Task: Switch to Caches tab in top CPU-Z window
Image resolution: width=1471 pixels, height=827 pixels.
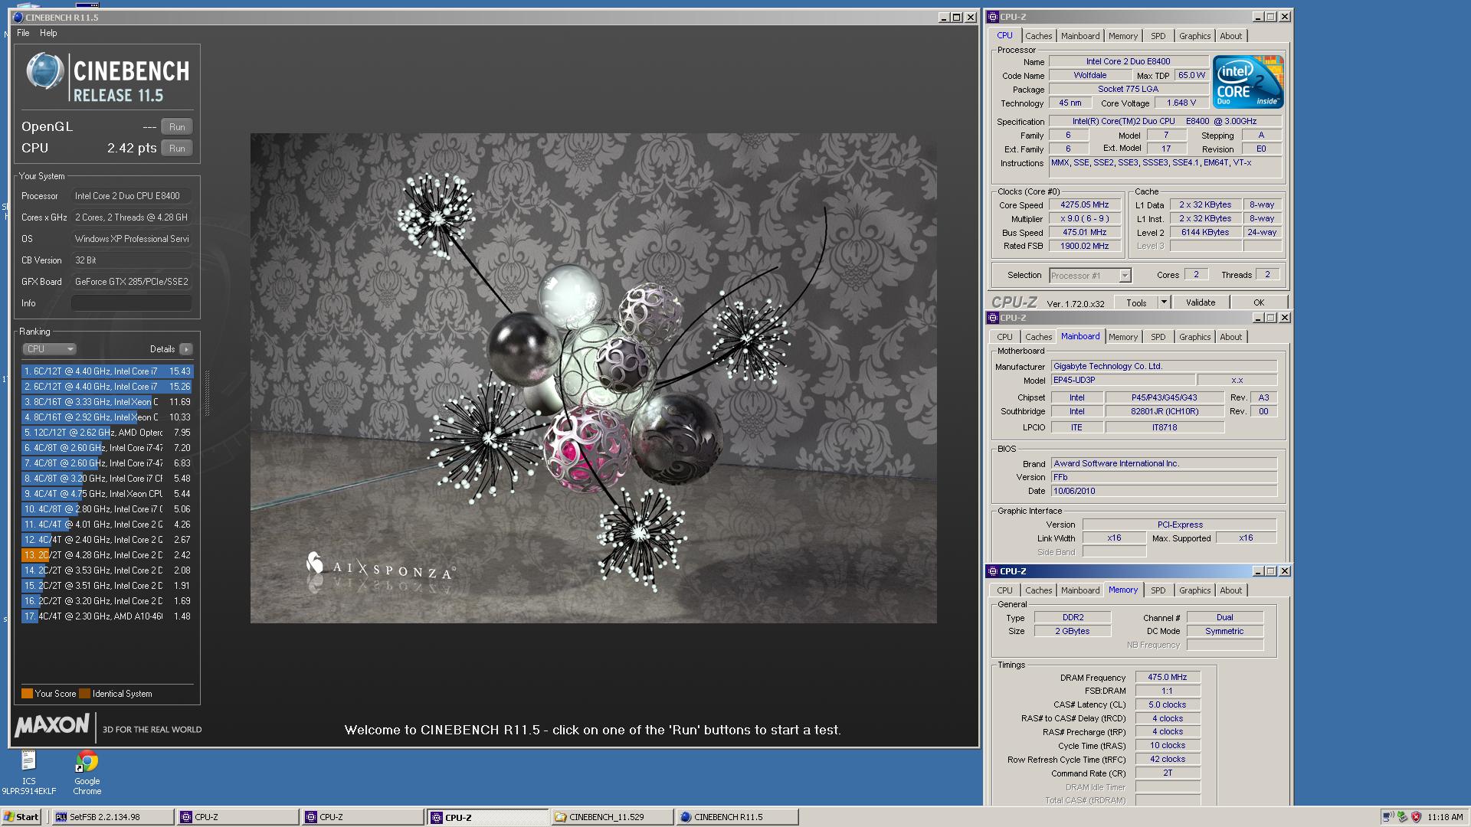Action: pyautogui.click(x=1038, y=36)
